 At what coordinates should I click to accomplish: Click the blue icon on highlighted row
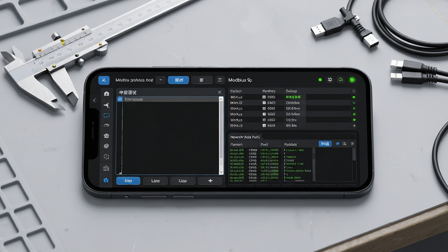(120, 99)
